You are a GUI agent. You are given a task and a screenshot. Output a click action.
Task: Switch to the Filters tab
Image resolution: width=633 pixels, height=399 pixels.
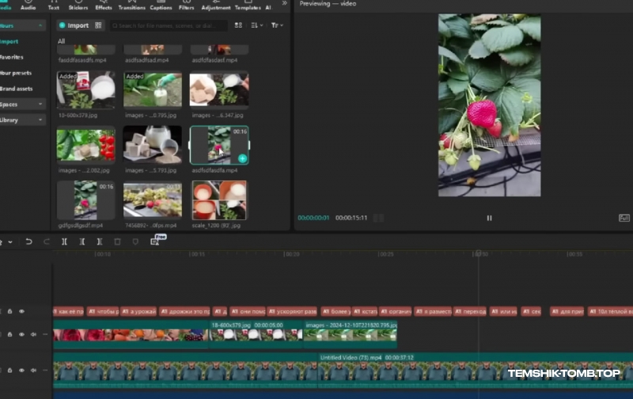point(187,5)
